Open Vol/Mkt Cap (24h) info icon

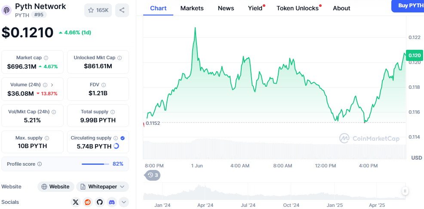pos(54,112)
